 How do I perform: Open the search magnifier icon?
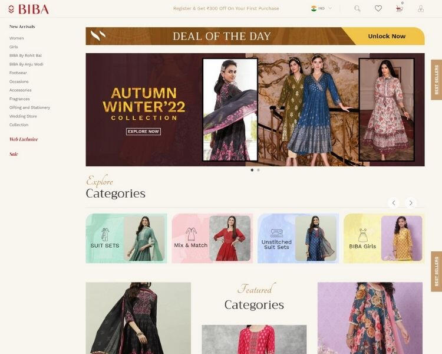[x=357, y=9]
